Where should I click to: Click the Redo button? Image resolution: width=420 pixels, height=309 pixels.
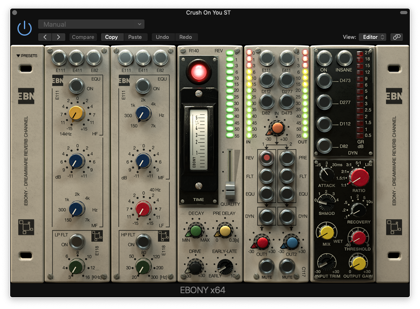[x=185, y=37]
